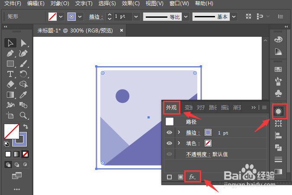Set paint mode to None
292x195 pixels.
point(25,154)
